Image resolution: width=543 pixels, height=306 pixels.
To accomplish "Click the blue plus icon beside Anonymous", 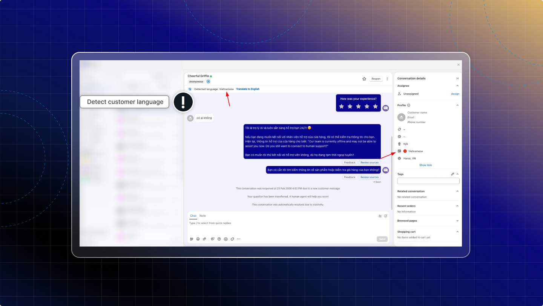I will click(208, 82).
